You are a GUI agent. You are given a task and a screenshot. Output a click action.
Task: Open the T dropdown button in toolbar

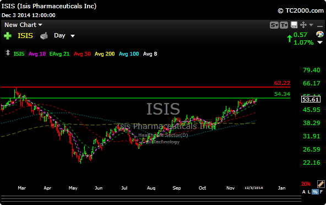(x=284, y=25)
